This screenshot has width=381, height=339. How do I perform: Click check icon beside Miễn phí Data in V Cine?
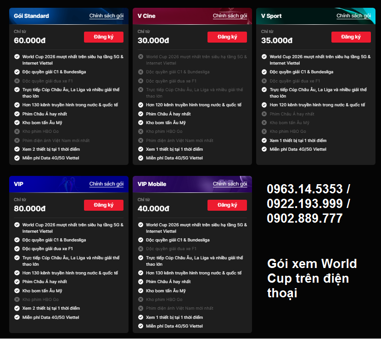pos(140,158)
